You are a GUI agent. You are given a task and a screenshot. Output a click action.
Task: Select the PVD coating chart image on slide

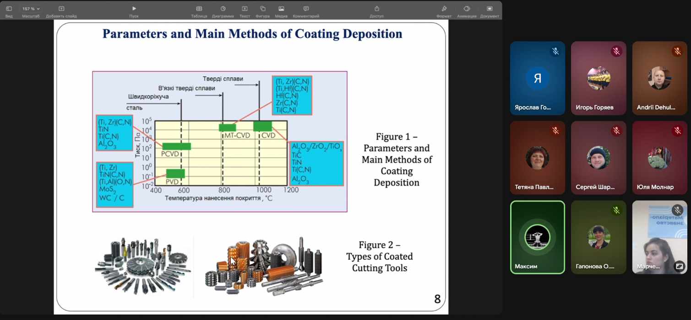point(219,141)
